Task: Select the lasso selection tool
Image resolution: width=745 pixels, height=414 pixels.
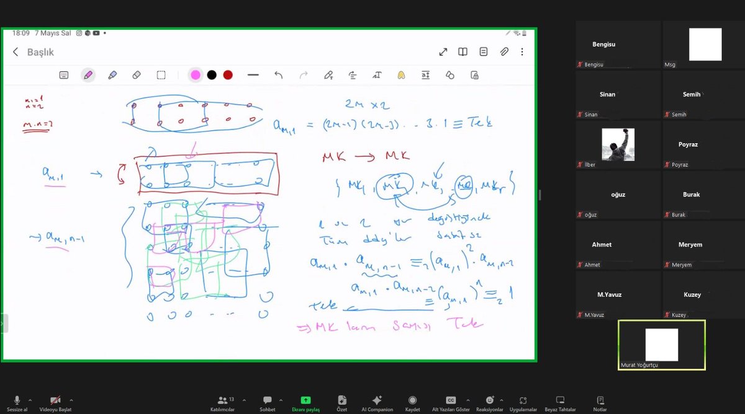Action: pos(161,75)
